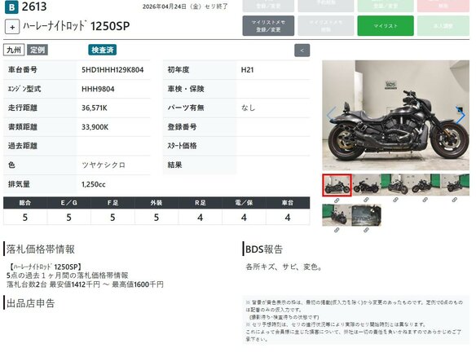476x357 pixels.
Task: Click the 登録番号 row label
Action: click(x=182, y=127)
